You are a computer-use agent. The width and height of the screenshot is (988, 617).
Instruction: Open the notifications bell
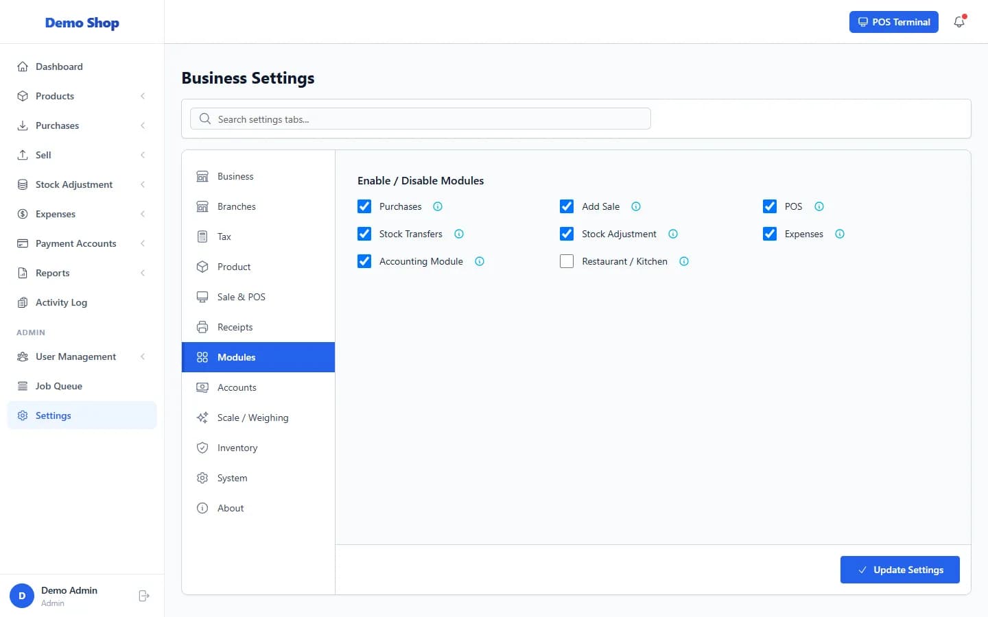959,22
